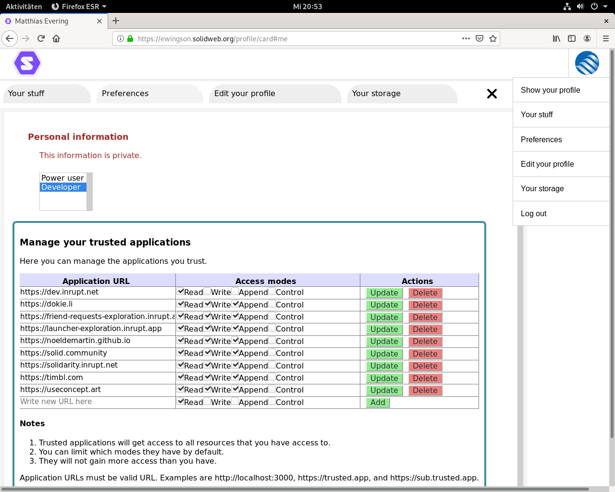Open Firefox ESR application menu
The height and width of the screenshot is (492, 615).
coord(79,6)
